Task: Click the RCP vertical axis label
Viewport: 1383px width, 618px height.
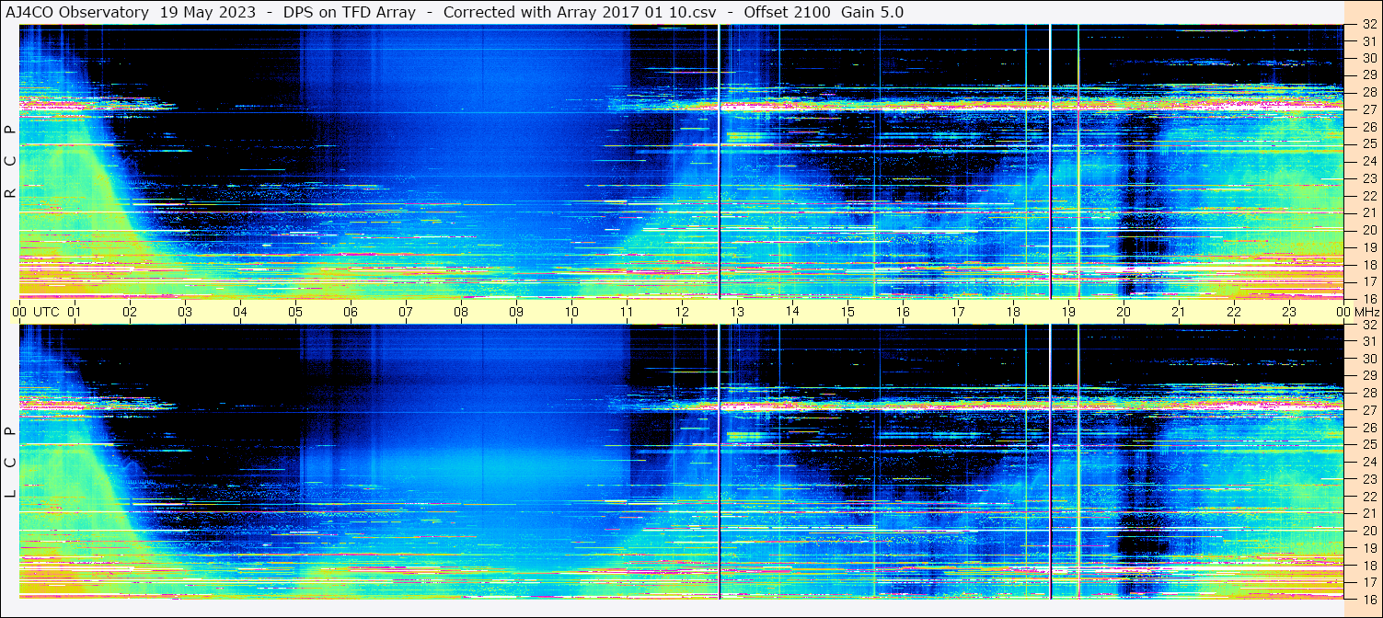Action: [x=10, y=161]
